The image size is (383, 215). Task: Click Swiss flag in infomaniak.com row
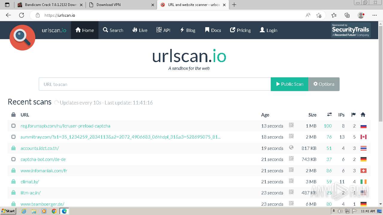364,171
